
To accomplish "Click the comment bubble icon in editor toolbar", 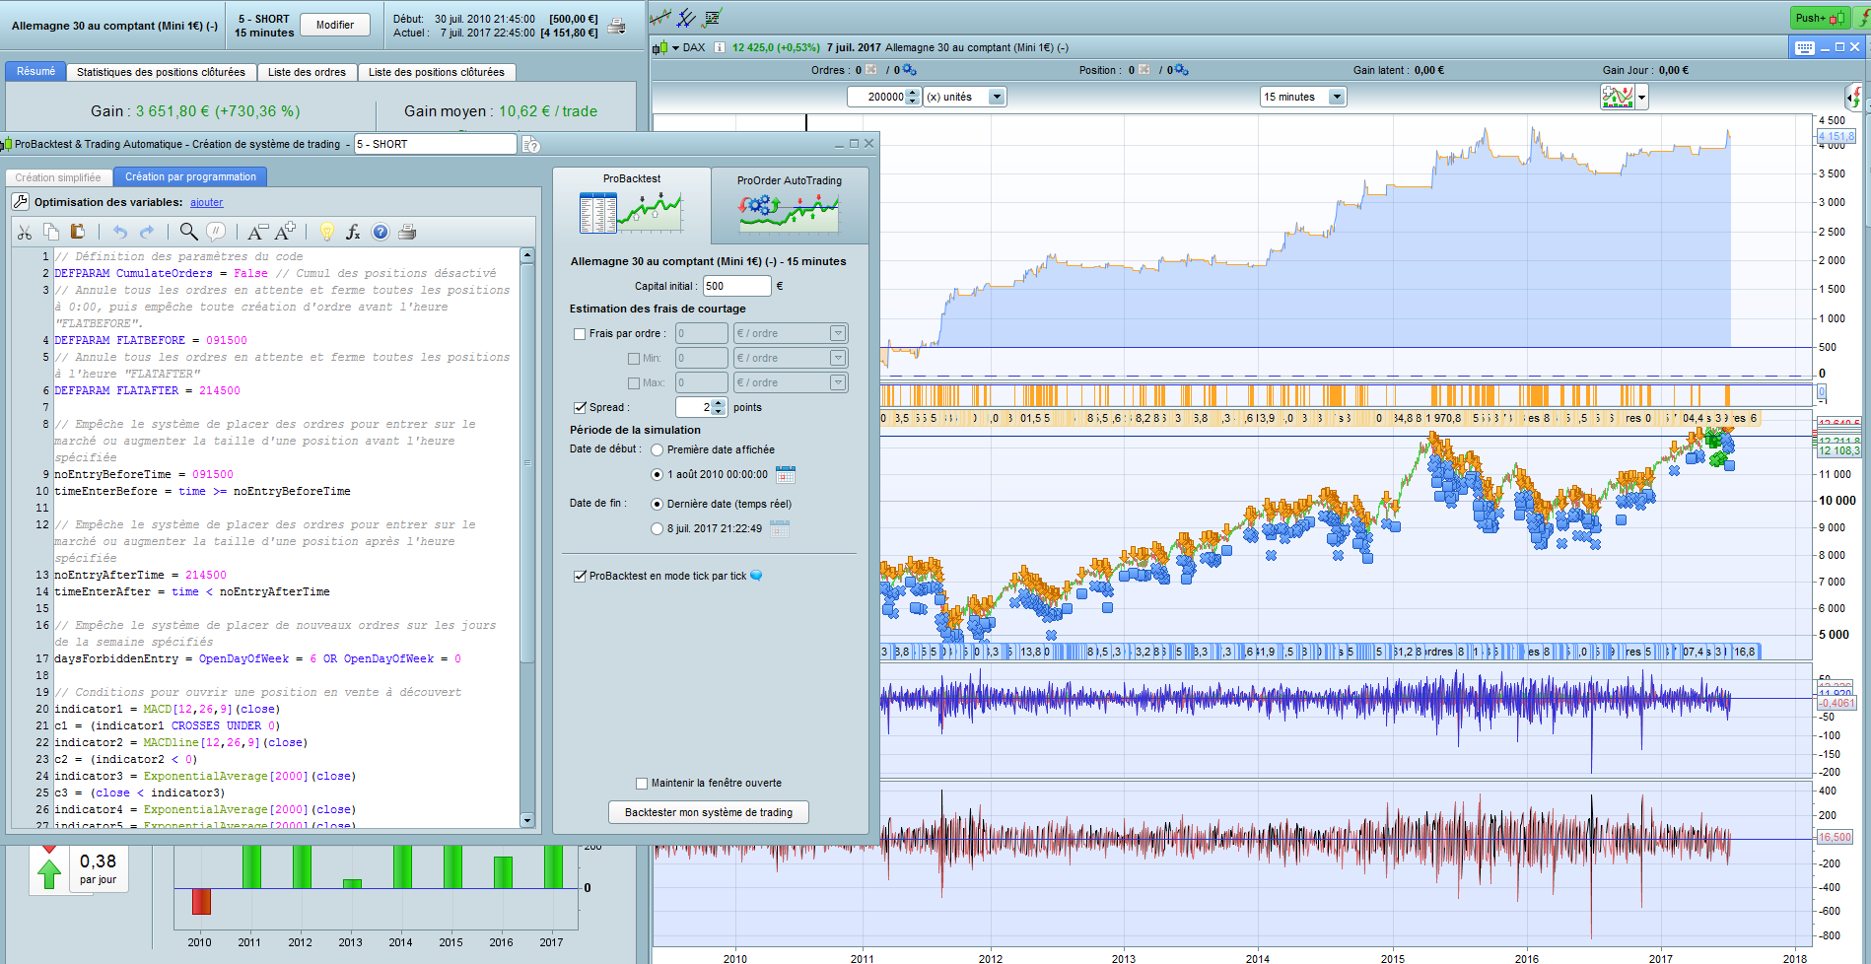I will click(216, 232).
